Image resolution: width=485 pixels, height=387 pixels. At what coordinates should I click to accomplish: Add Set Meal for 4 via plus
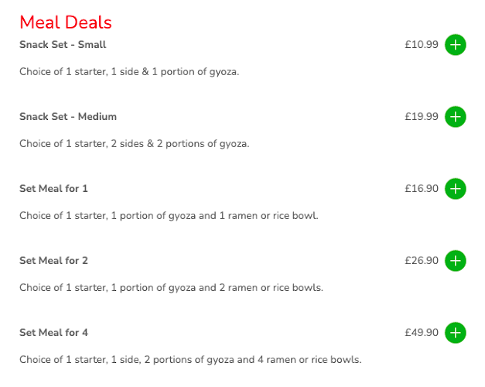(x=456, y=333)
